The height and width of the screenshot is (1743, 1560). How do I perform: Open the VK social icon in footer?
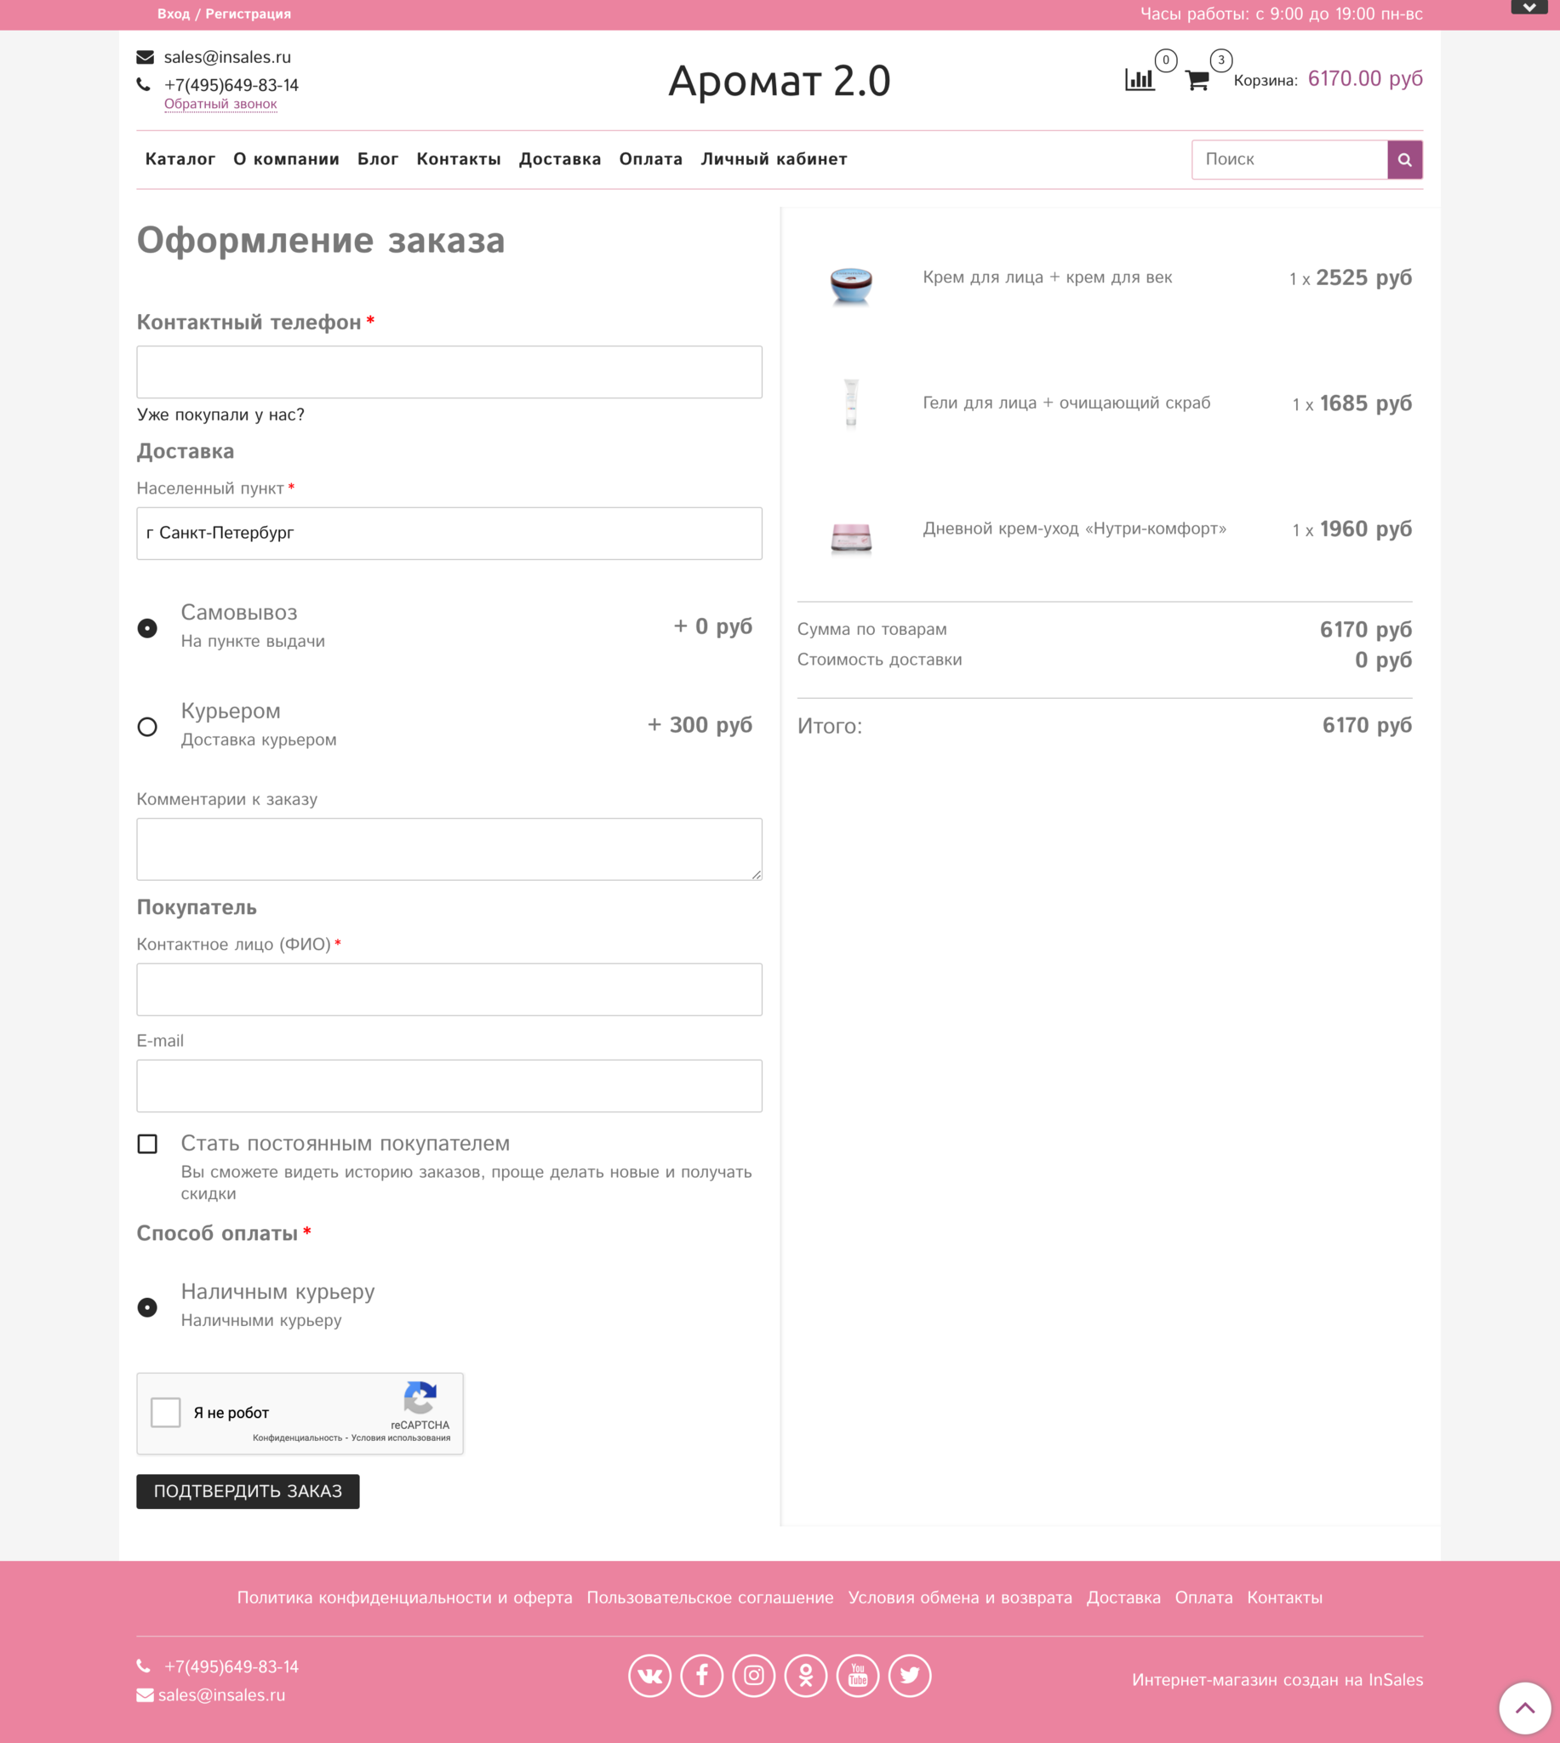pos(649,1674)
